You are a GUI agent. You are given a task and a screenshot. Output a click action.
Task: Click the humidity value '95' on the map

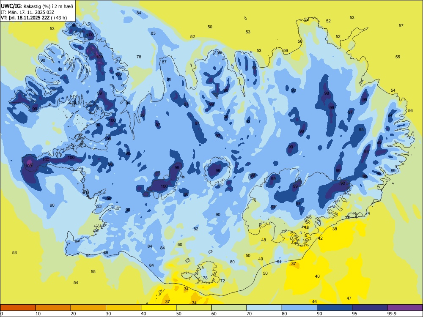click(361, 130)
